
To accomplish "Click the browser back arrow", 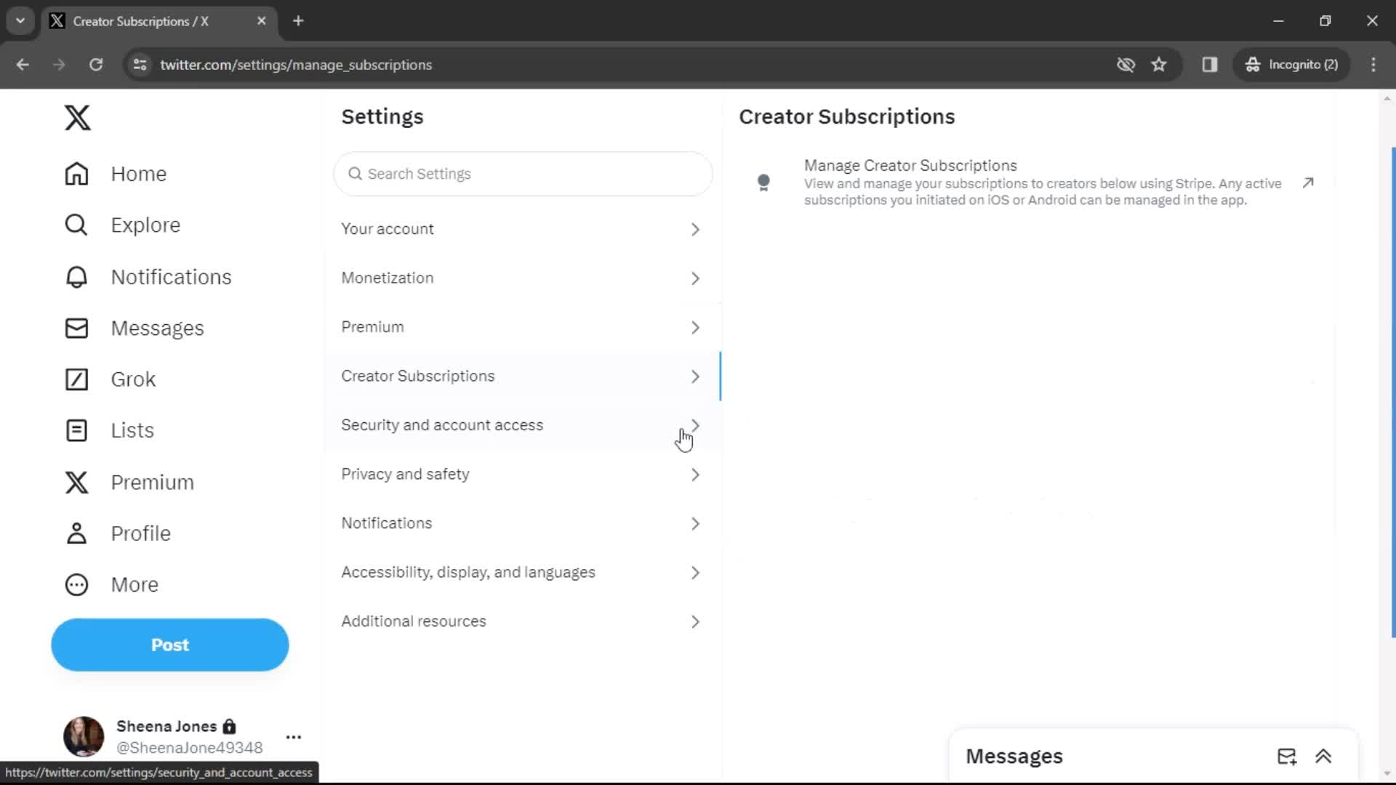I will 23,65.
